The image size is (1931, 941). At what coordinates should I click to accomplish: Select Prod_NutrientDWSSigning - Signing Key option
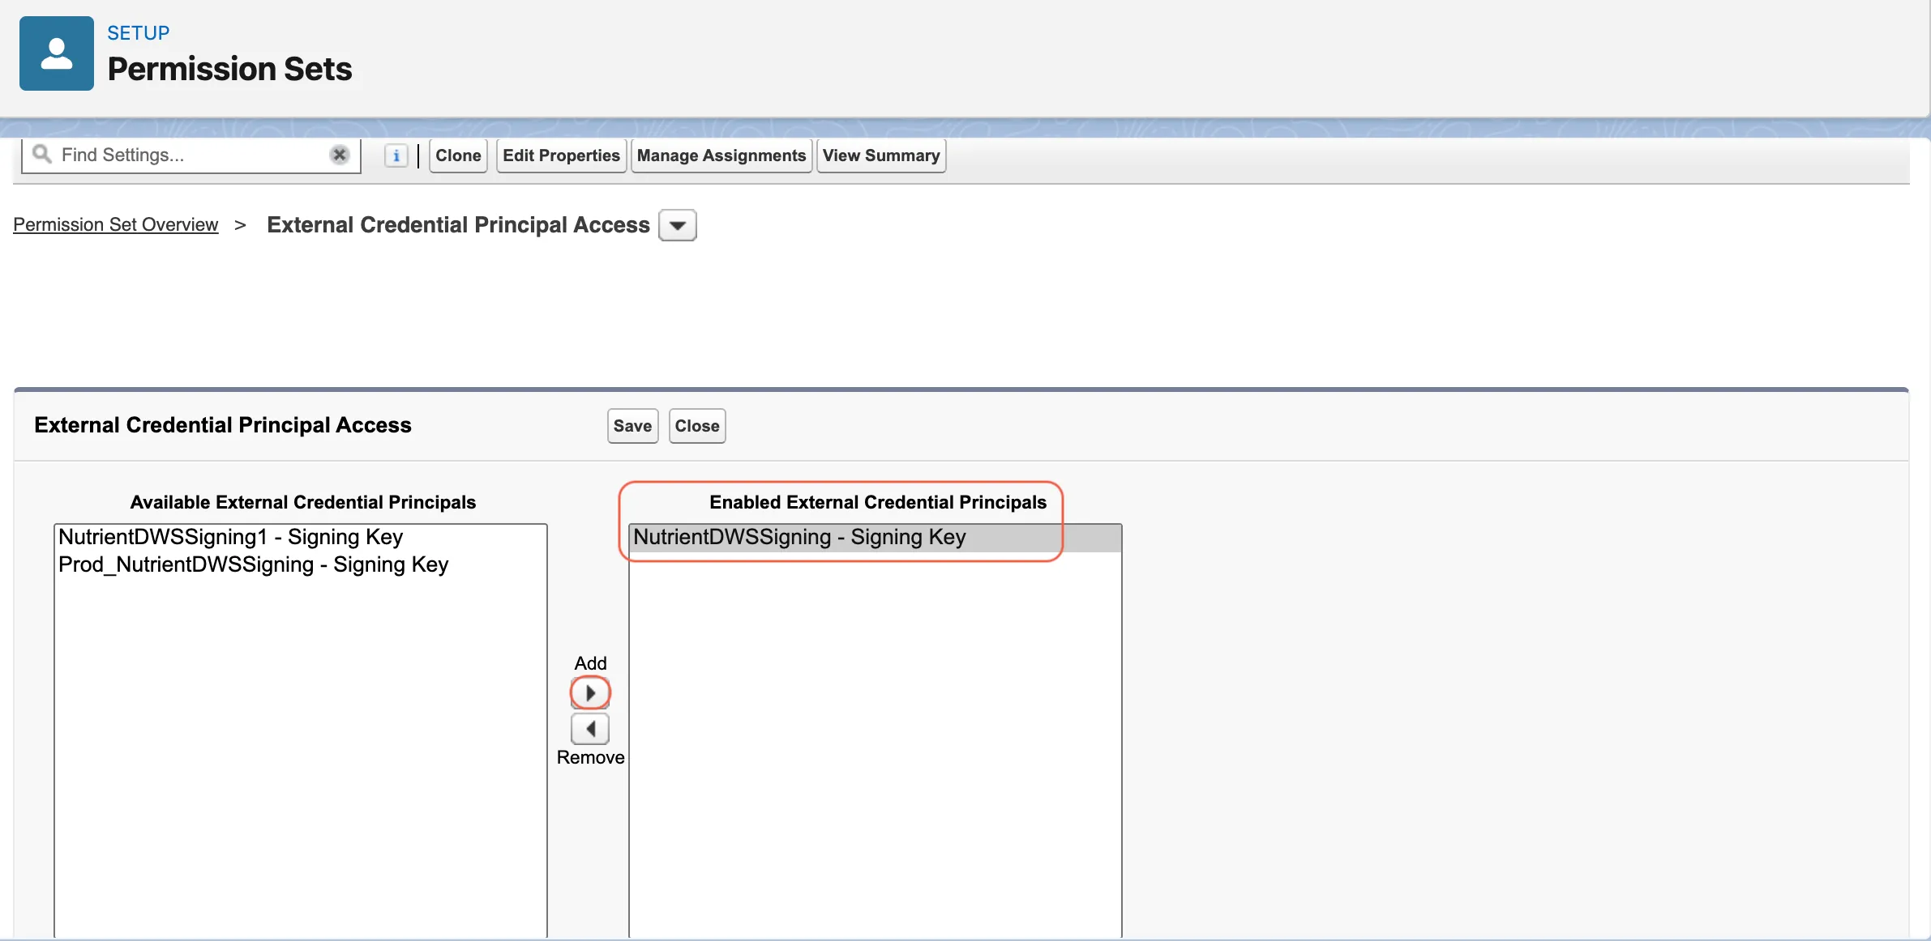tap(301, 564)
